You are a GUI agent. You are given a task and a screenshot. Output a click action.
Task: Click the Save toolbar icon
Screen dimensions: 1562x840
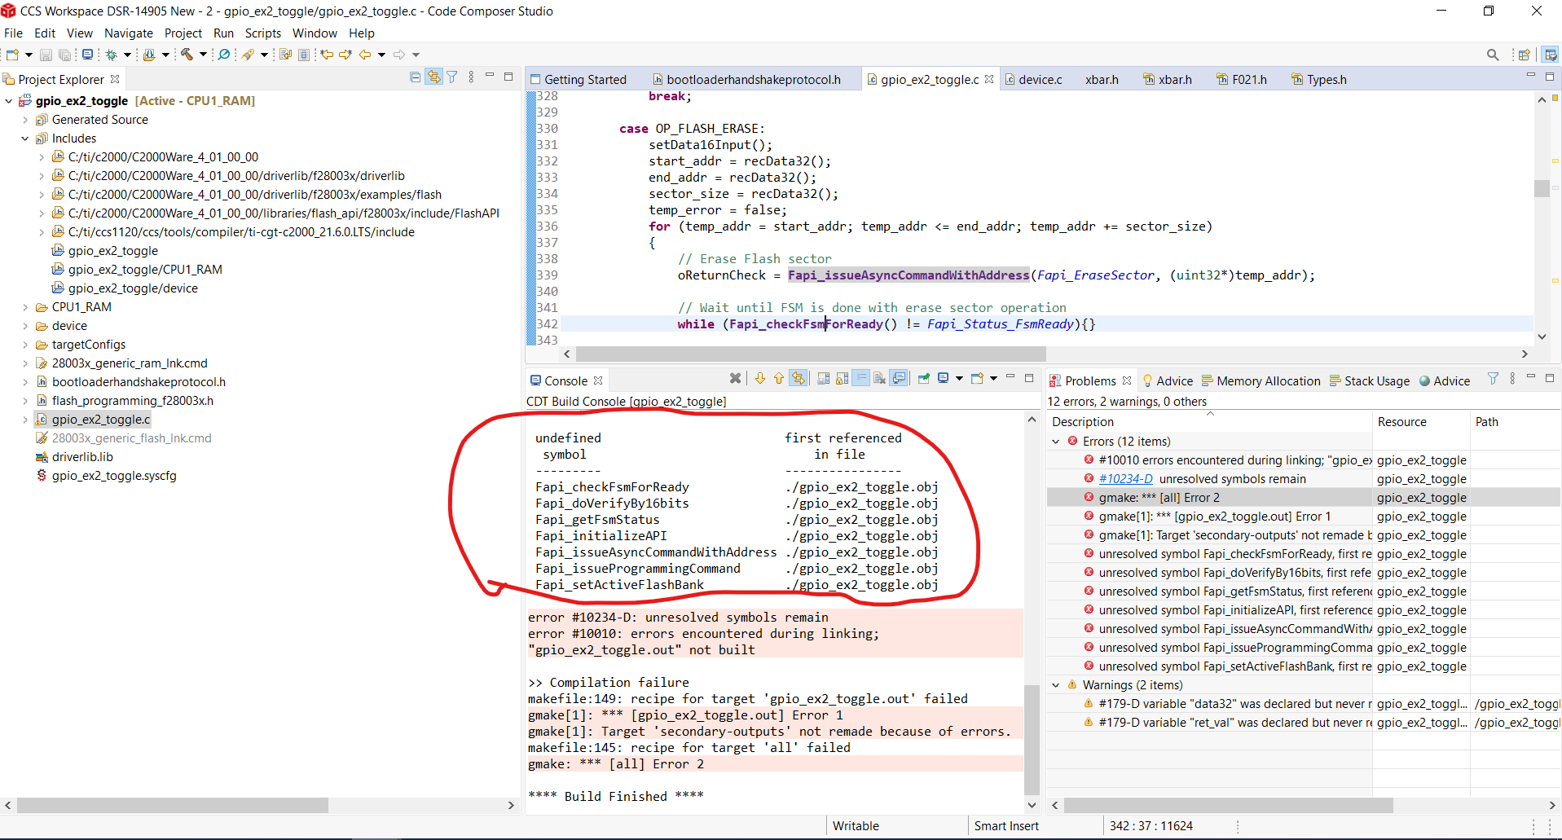coord(46,55)
